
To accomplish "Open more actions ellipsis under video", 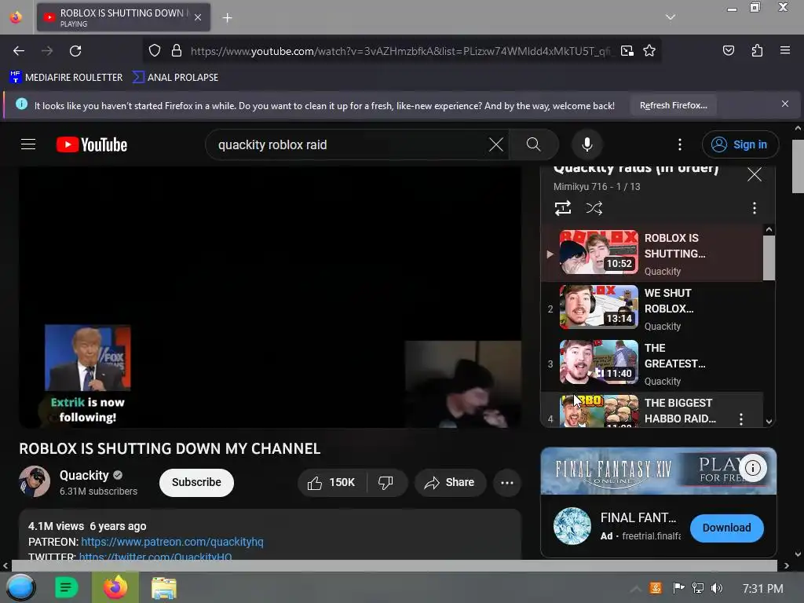I will coord(507,483).
